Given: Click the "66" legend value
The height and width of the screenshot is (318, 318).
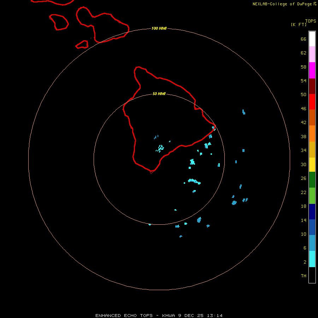Looking at the screenshot, I should coord(304,39).
